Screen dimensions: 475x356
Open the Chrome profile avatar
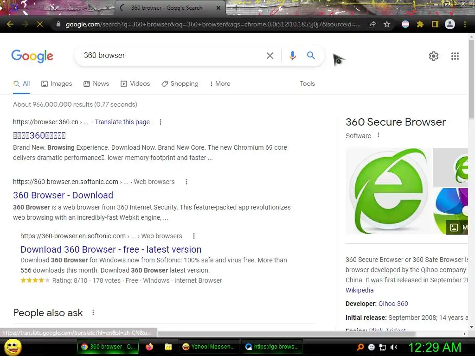[x=450, y=24]
